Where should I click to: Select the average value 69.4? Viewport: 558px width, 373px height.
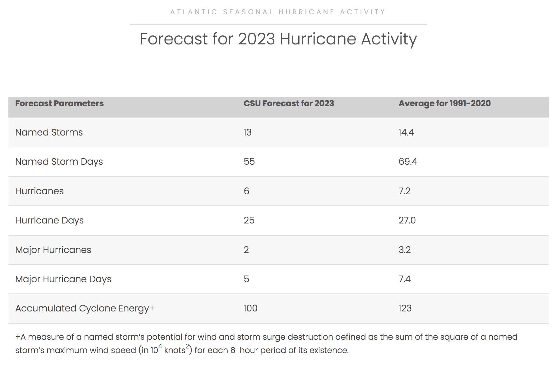pos(408,162)
